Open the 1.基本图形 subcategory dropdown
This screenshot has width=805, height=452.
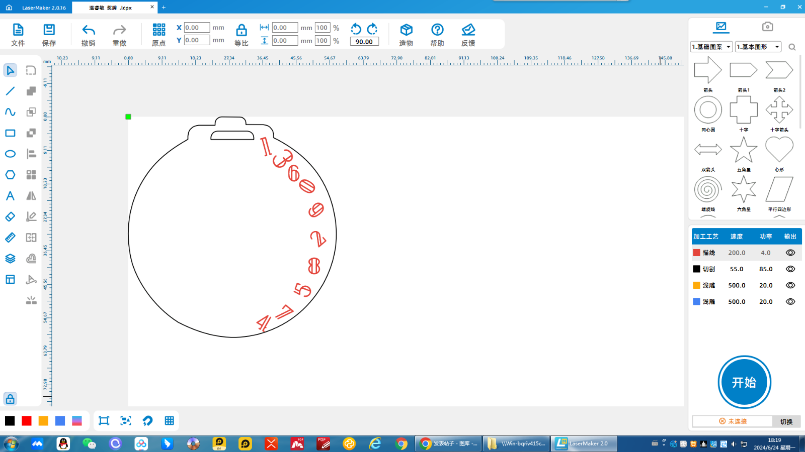pyautogui.click(x=758, y=47)
